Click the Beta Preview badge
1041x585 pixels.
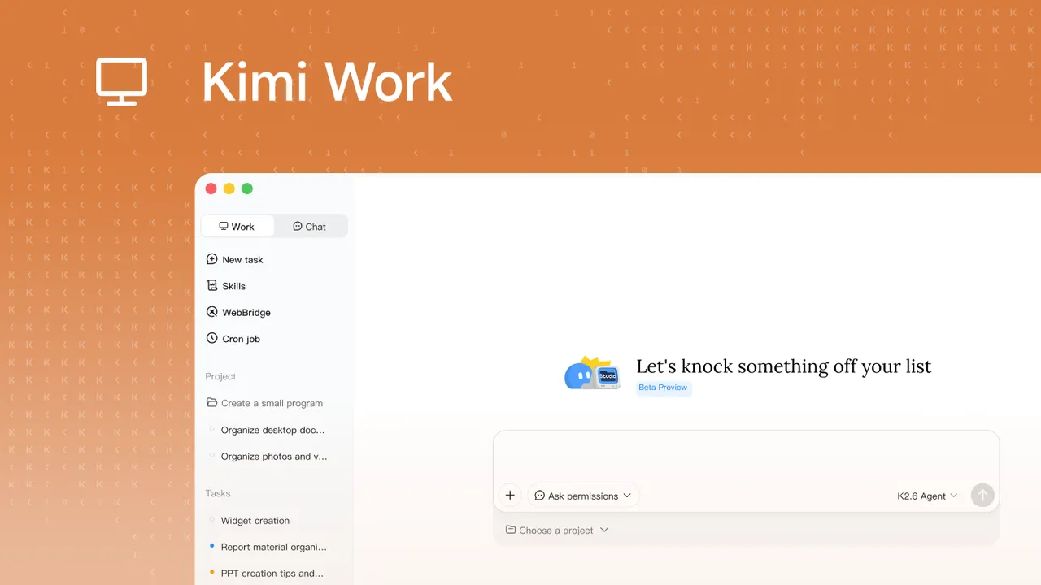tap(663, 388)
